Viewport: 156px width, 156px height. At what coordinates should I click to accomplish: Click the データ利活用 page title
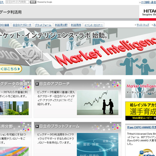pos(11,12)
